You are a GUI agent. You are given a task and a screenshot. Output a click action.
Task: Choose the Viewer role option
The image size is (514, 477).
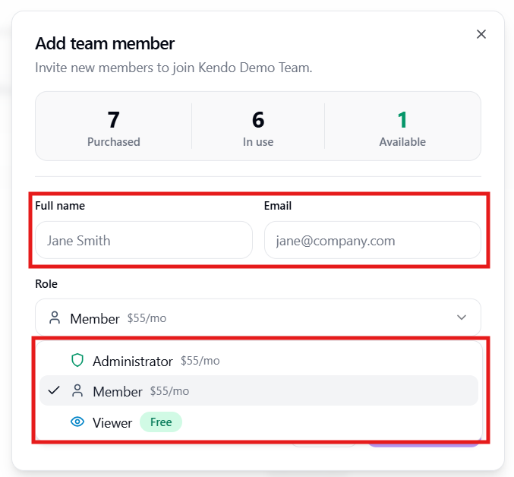112,423
